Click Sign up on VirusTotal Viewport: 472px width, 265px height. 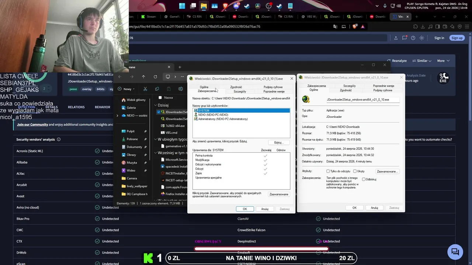pos(457,38)
